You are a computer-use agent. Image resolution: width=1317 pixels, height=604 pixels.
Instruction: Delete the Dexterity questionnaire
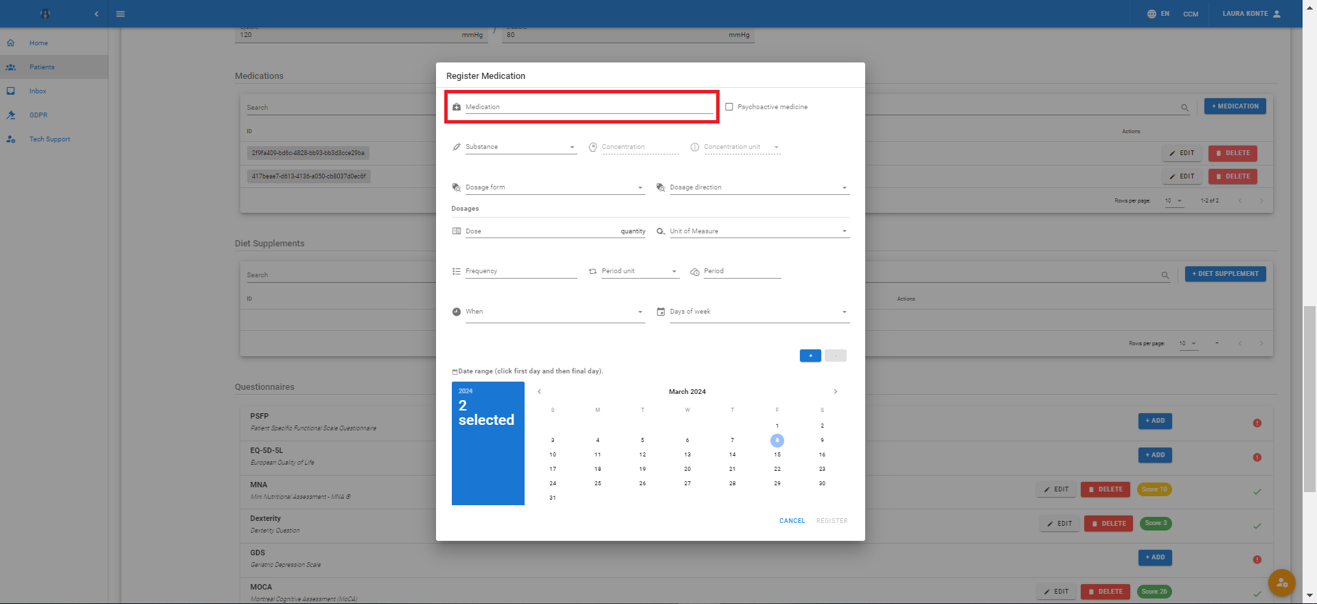1109,524
